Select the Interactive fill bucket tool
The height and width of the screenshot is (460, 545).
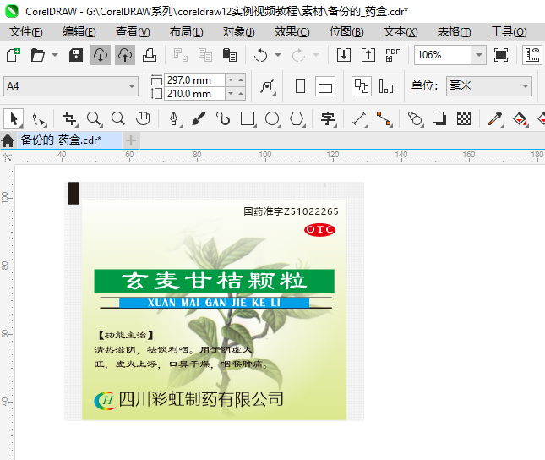click(520, 118)
